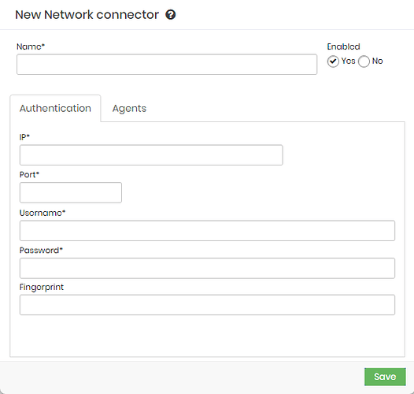Switch to the Agents tab
Image resolution: width=414 pixels, height=394 pixels.
129,109
